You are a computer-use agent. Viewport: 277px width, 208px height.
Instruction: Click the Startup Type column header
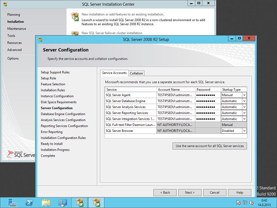click(234, 89)
